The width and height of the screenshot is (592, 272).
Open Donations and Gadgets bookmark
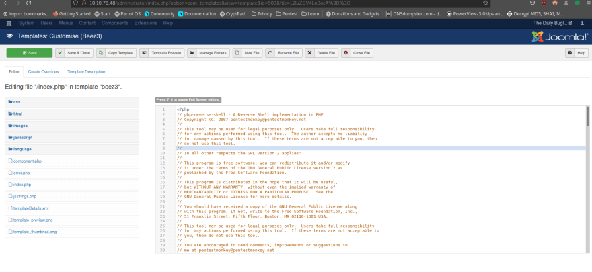click(x=353, y=14)
